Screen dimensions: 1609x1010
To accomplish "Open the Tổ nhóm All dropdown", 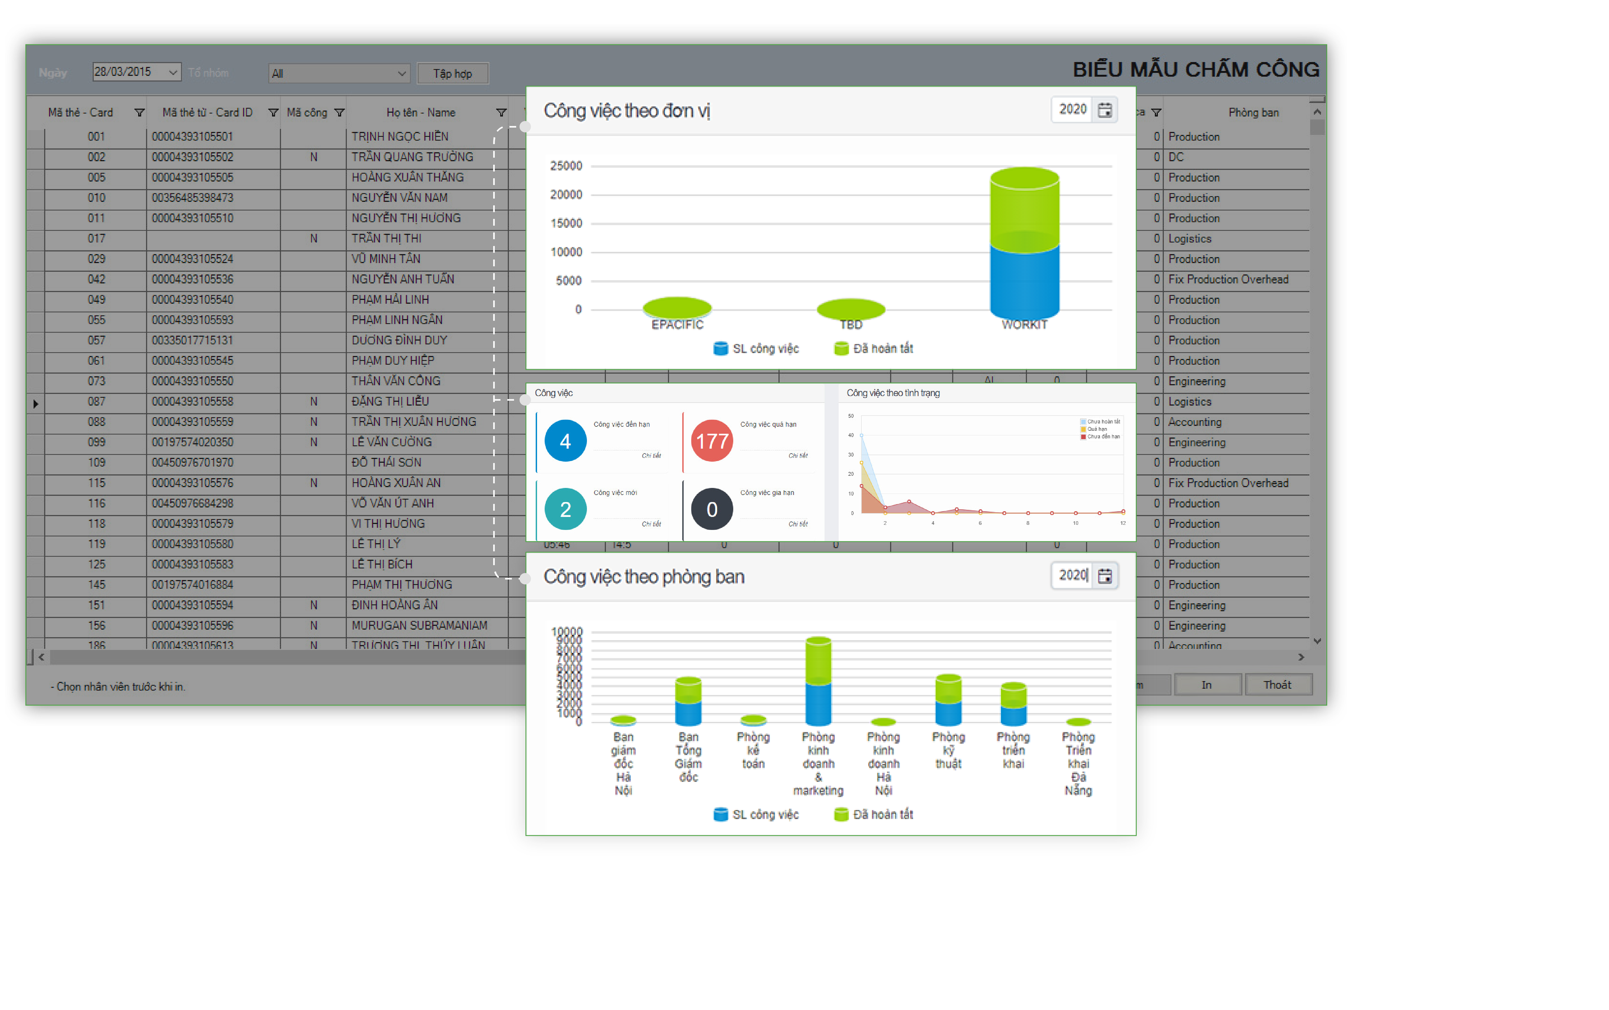I will [x=339, y=73].
